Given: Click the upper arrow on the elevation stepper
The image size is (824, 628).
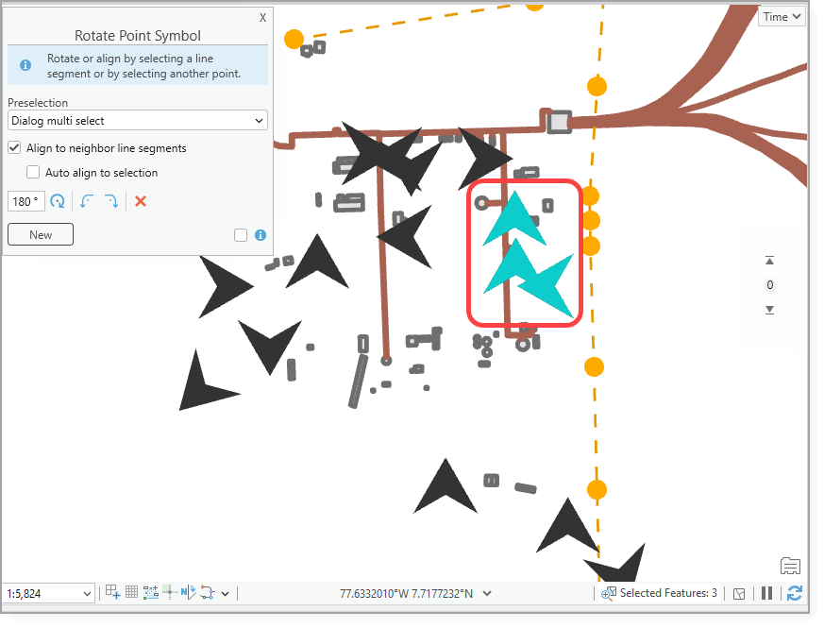Looking at the screenshot, I should (769, 260).
